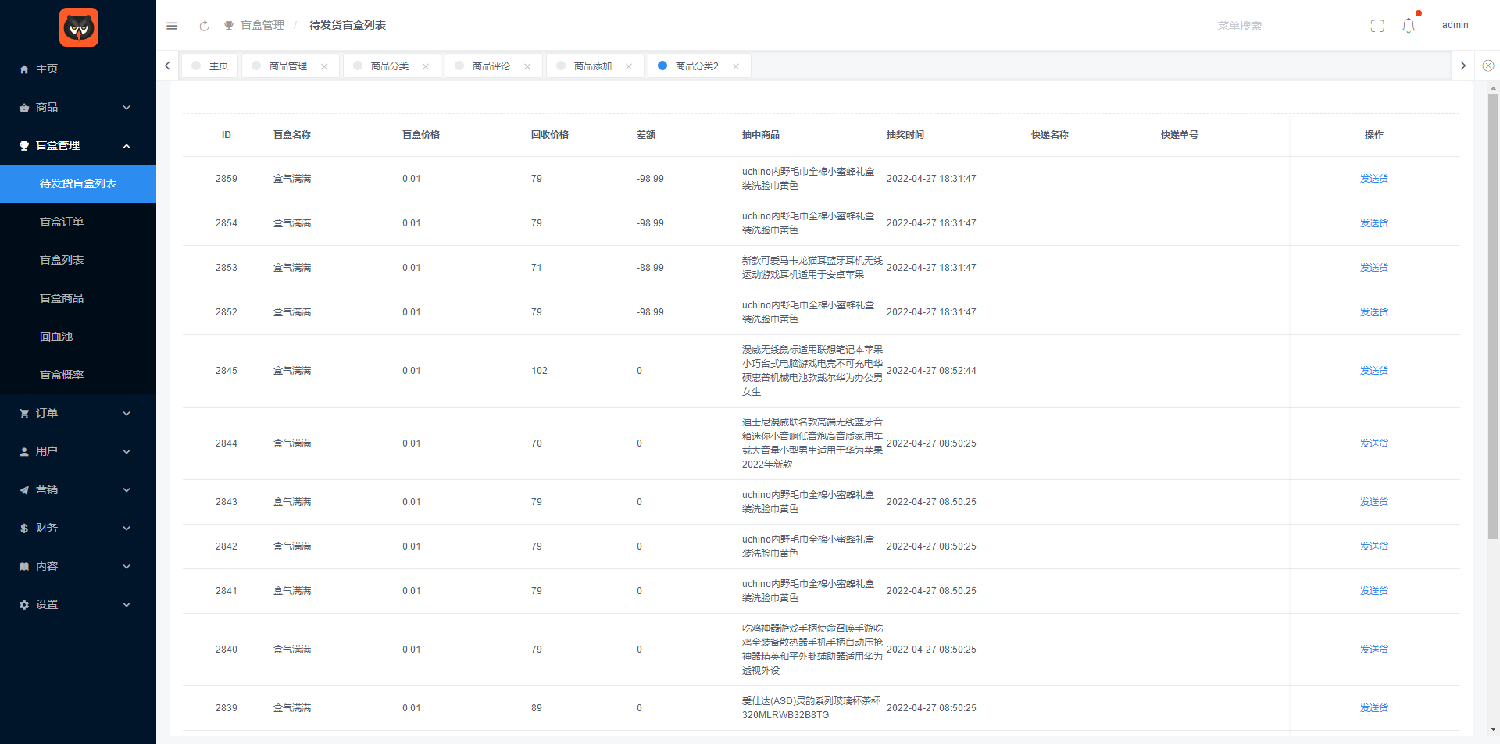The width and height of the screenshot is (1500, 744).
Task: Click 发送货 for order ID 2859
Action: point(1373,179)
